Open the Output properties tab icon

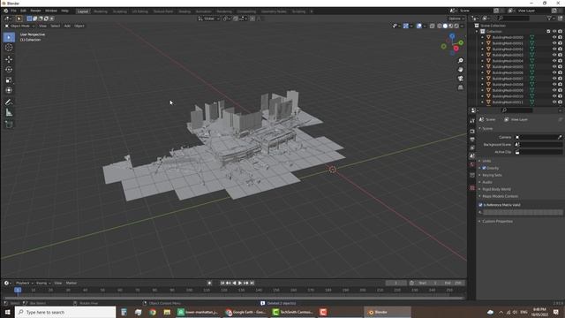pos(472,140)
